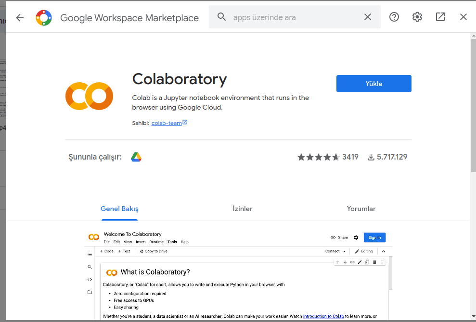Click the cell link icon in the cell toolbar
The height and width of the screenshot is (322, 476).
(352, 262)
